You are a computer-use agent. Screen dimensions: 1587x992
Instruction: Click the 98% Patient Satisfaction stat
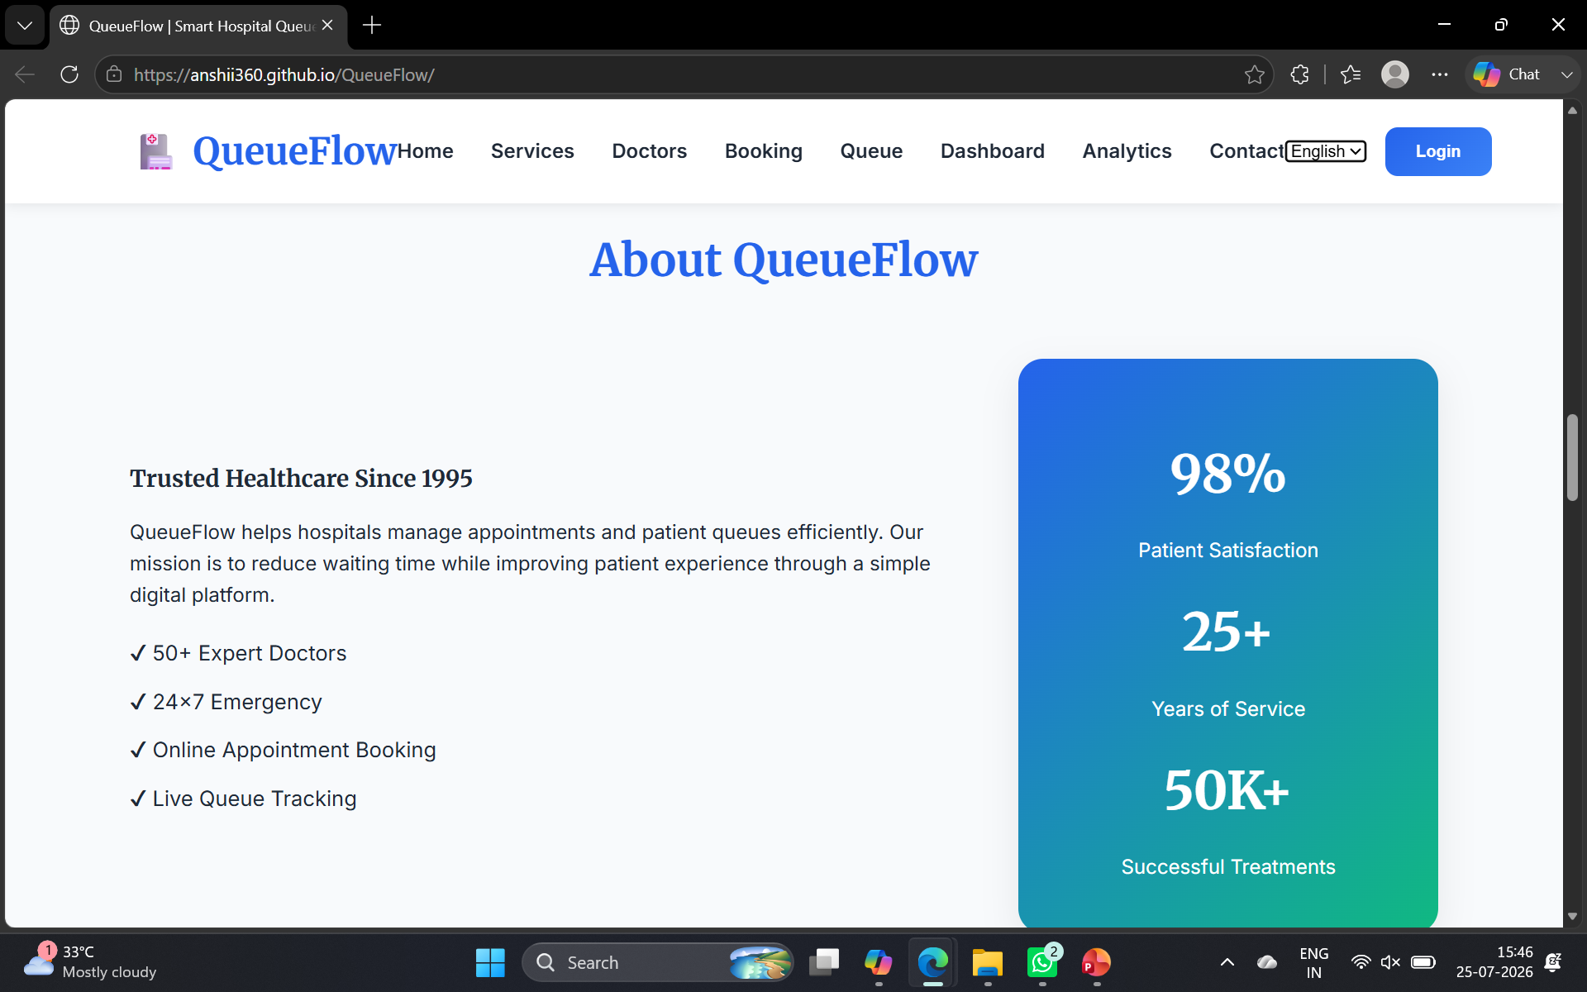(x=1228, y=504)
